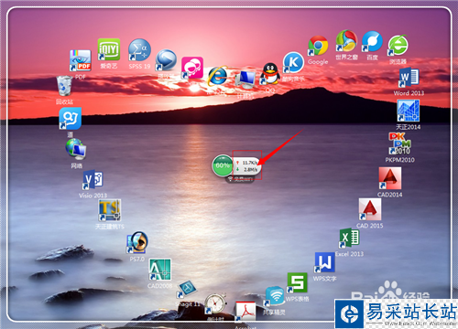Launch the Excel 2013 shortcut
Screen dimensions: 458x329
349,239
